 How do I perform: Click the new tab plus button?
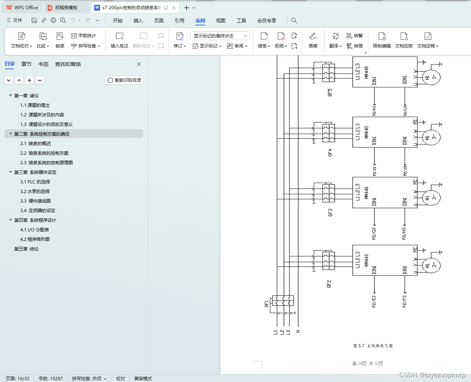187,8
